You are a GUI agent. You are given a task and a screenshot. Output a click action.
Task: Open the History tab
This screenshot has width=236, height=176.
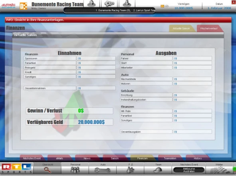[x=198, y=159]
